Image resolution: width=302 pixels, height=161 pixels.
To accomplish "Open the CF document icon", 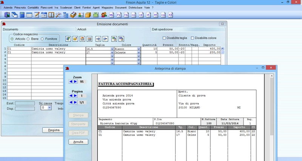I will click(x=141, y=15).
